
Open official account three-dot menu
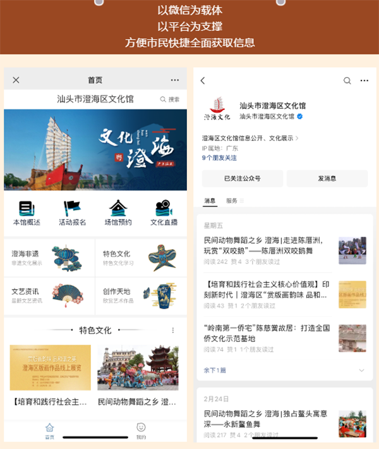[364, 81]
